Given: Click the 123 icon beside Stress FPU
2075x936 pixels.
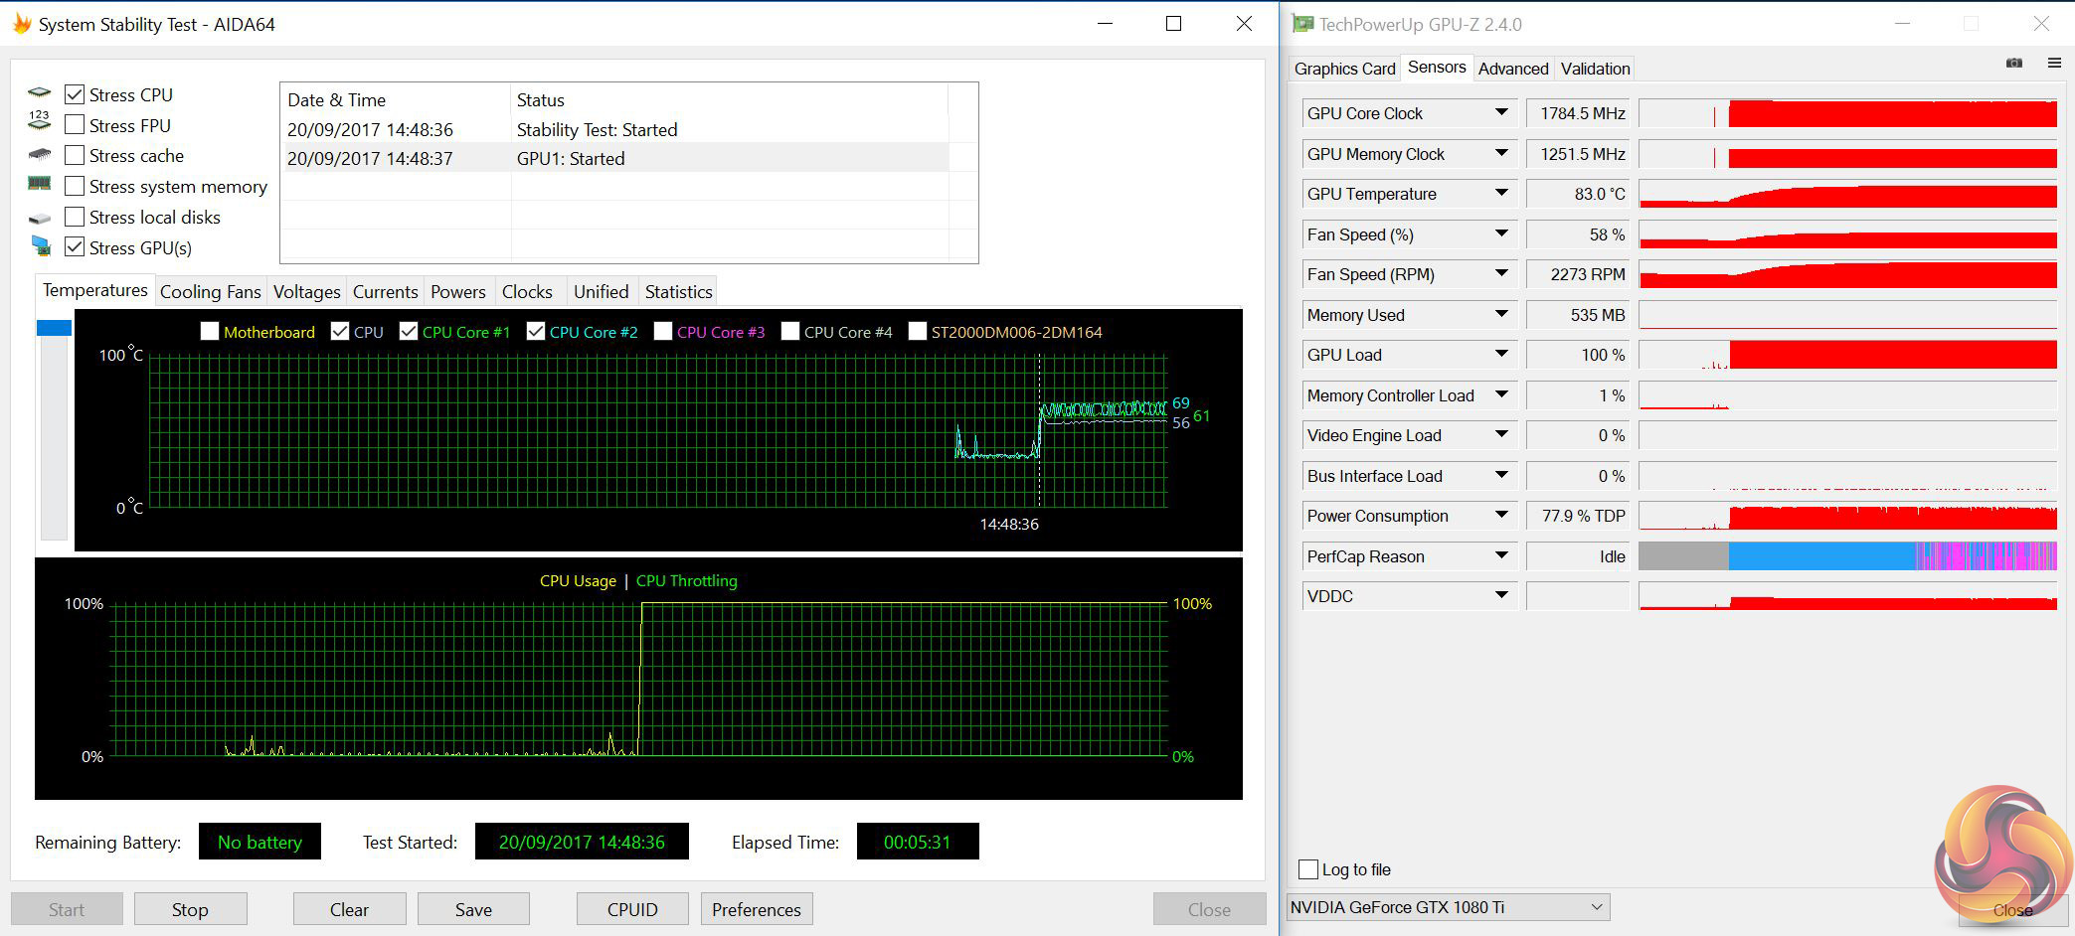Looking at the screenshot, I should (40, 121).
